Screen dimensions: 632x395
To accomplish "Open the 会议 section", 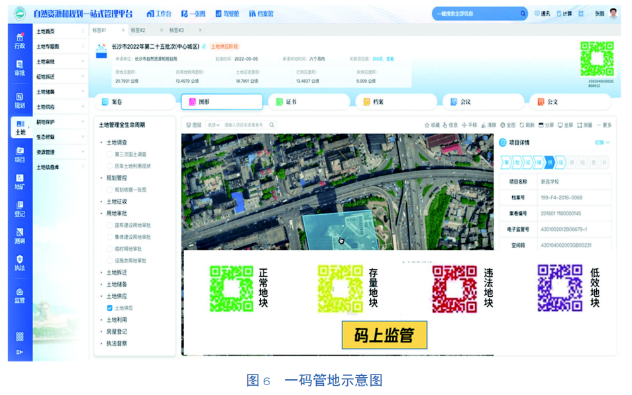I will (483, 102).
